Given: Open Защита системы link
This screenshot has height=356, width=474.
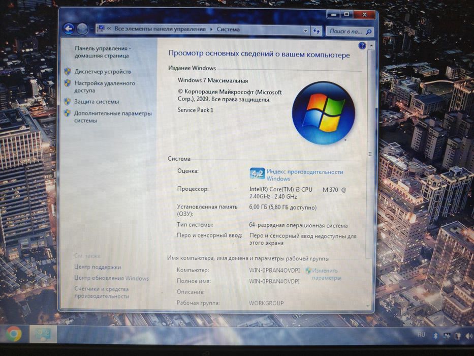Looking at the screenshot, I should 97,102.
